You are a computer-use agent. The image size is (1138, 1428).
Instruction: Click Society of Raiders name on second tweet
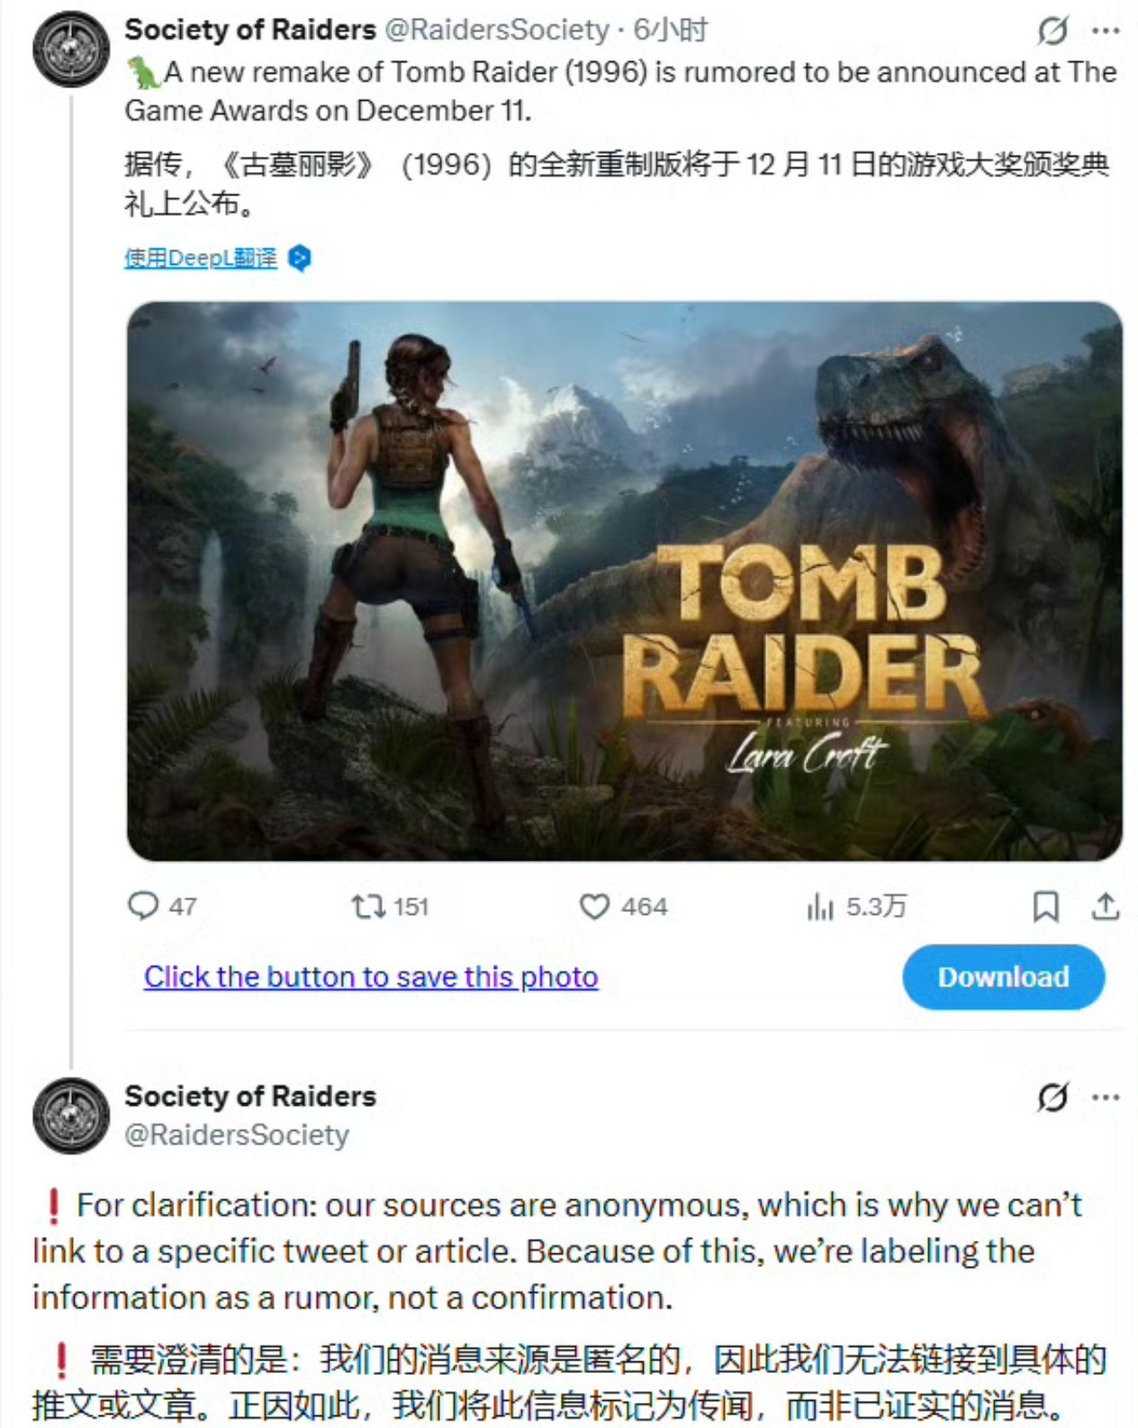(250, 1096)
